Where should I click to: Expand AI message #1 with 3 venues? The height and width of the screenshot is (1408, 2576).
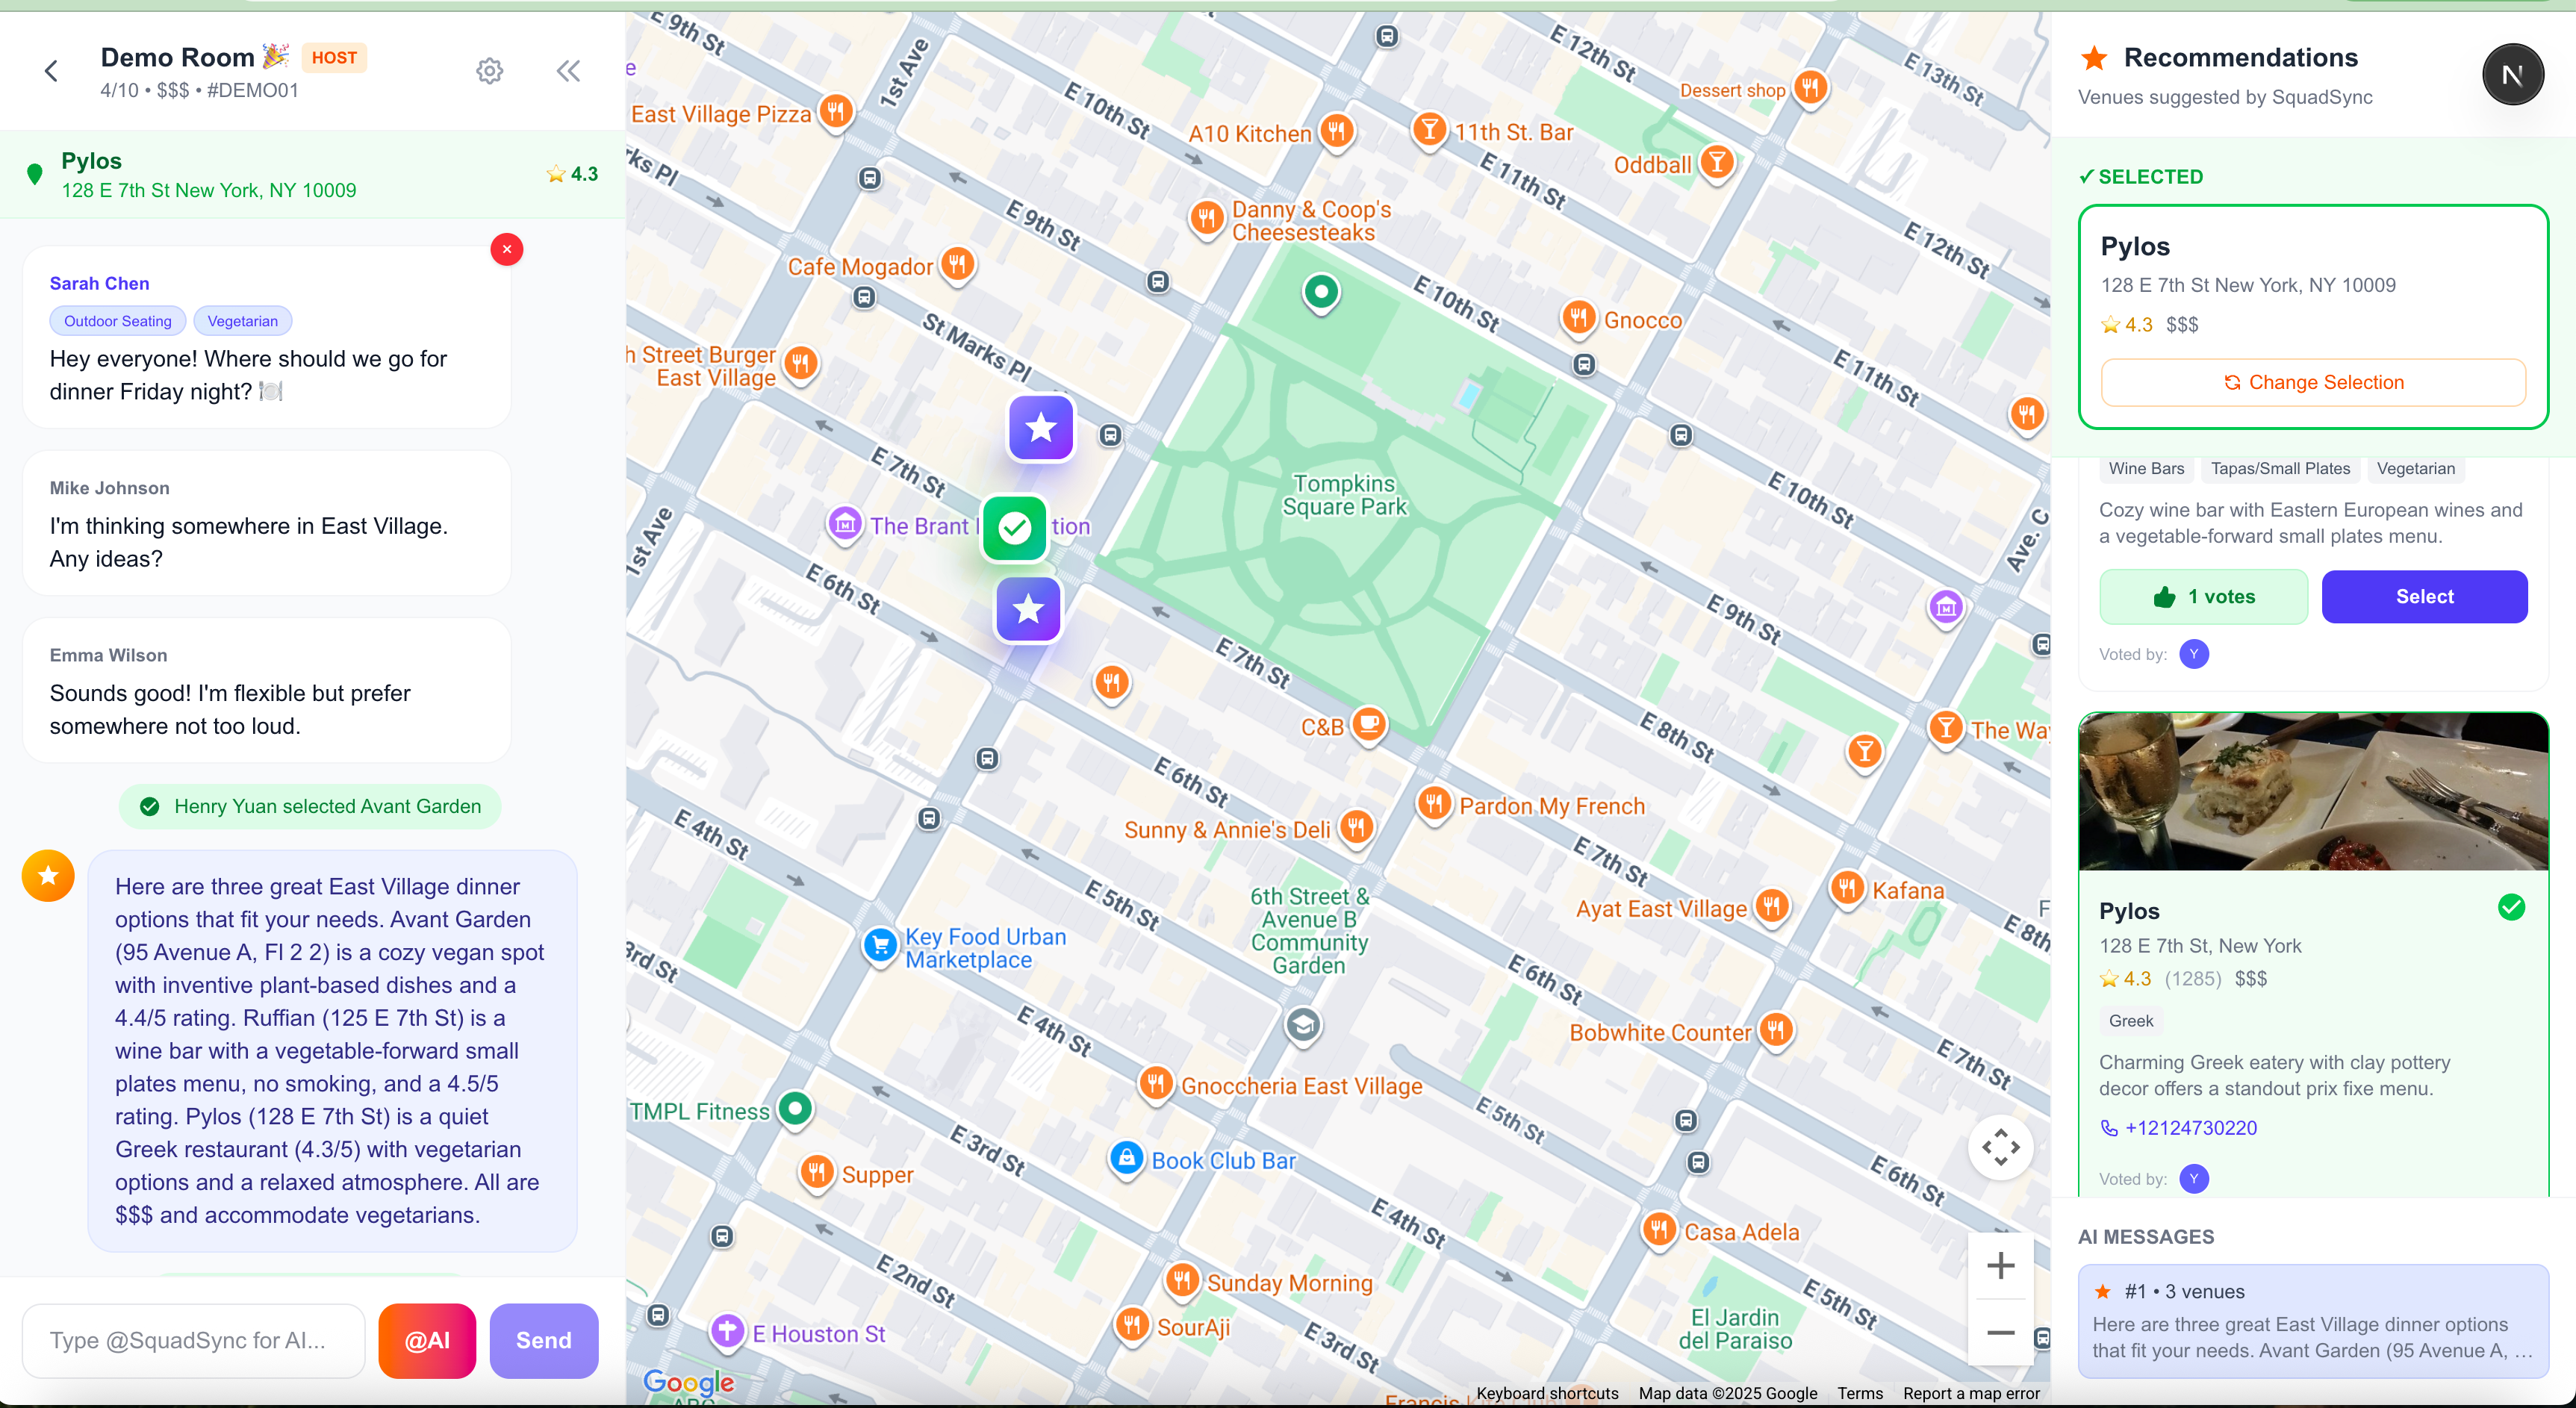(2313, 1321)
